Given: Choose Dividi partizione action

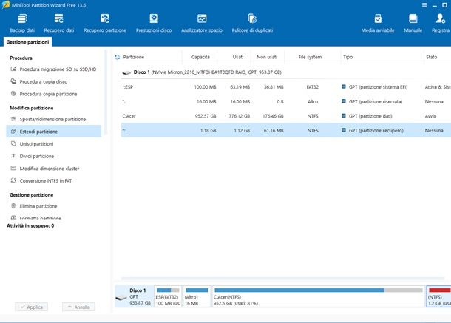Looking at the screenshot, I should (33, 156).
